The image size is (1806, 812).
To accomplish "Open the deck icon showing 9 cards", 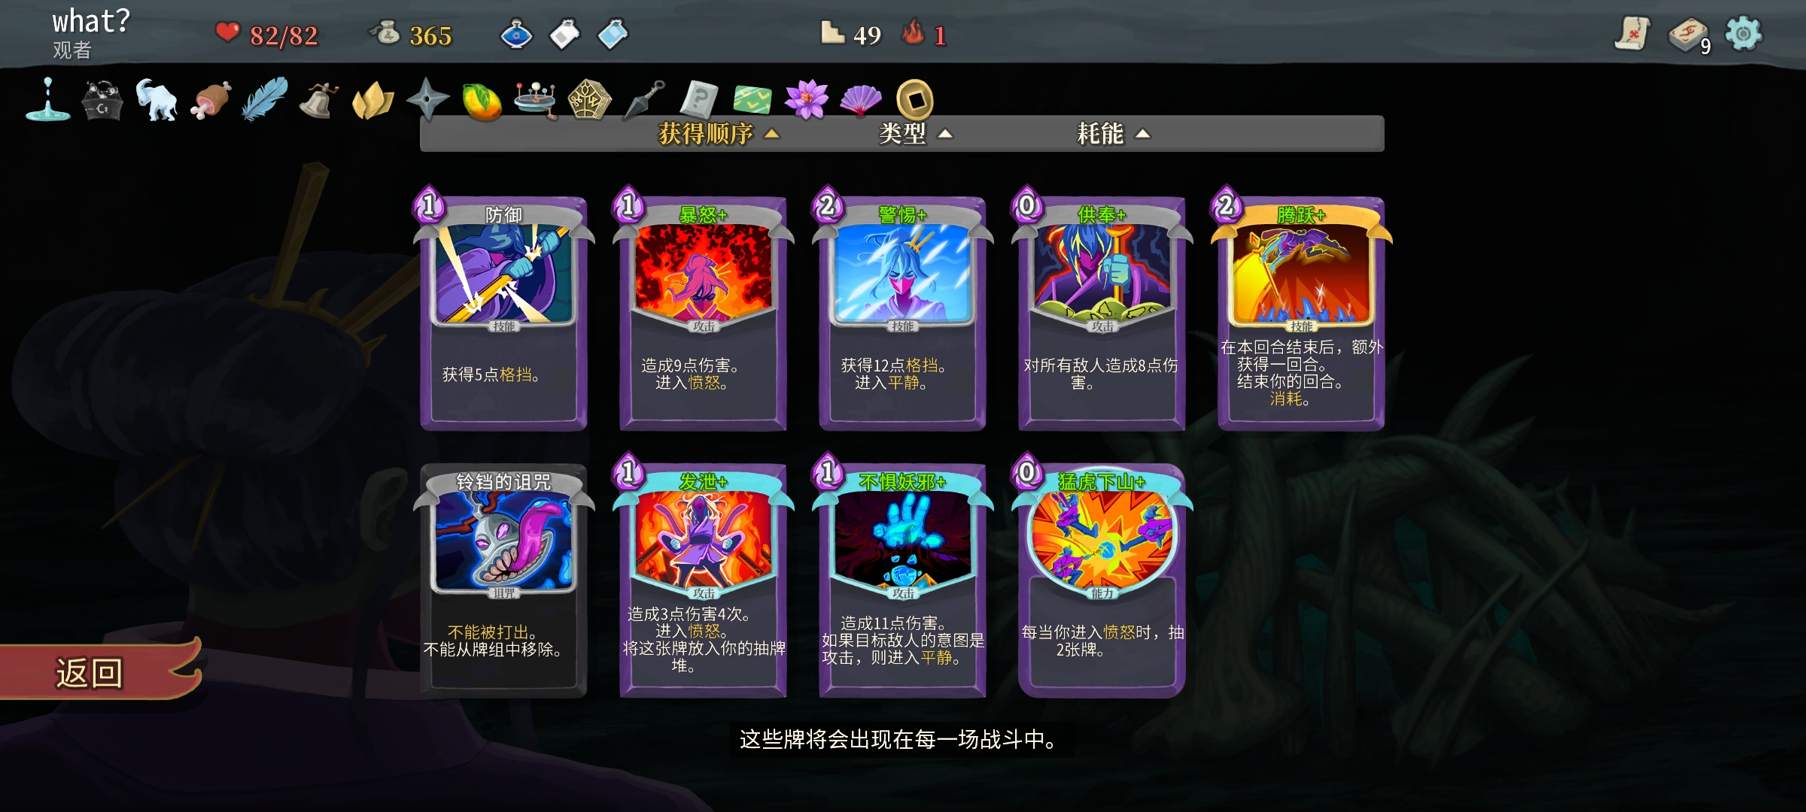I will (1689, 35).
